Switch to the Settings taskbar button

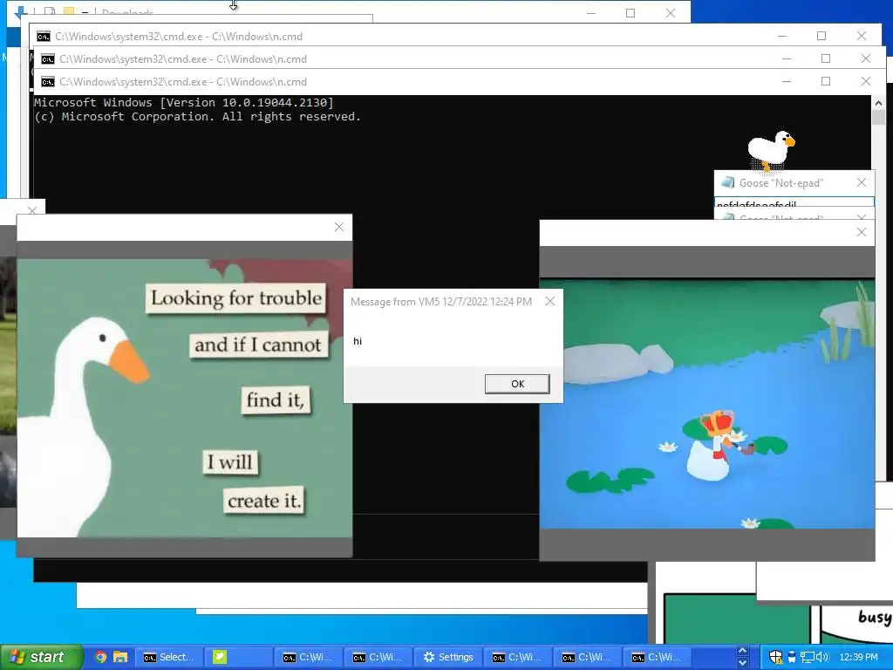[x=449, y=657]
